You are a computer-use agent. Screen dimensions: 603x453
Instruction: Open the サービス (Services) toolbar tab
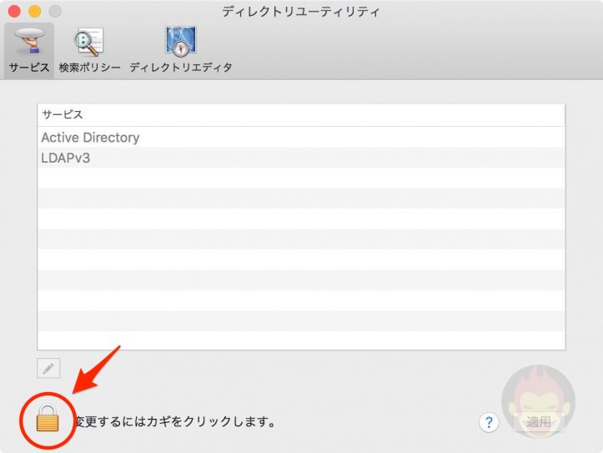coord(29,51)
